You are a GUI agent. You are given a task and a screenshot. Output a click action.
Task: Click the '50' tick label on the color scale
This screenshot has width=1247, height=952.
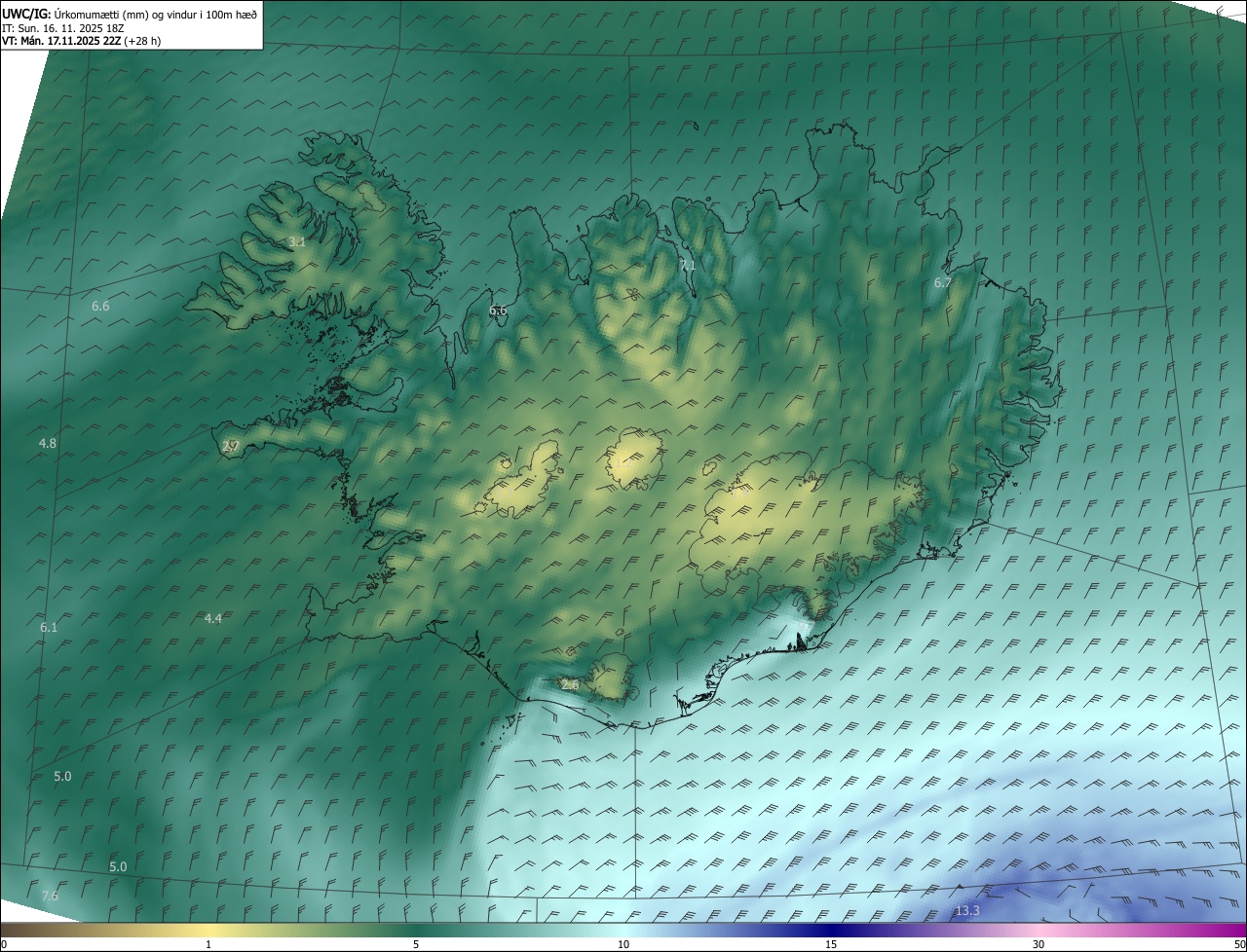(1239, 944)
